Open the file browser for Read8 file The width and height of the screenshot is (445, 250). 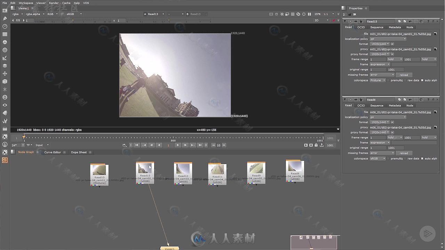click(435, 112)
